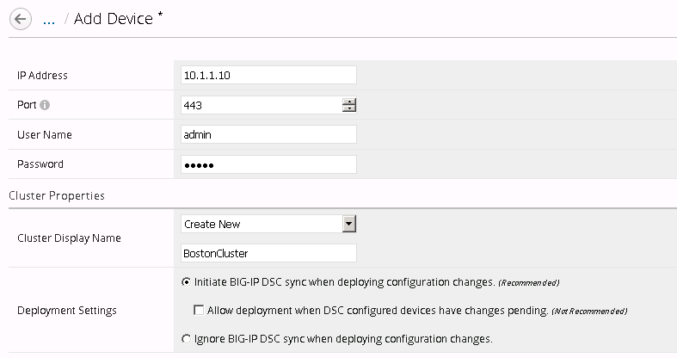Choose Ignore BIG-IP DSC sync radio option

[x=186, y=339]
